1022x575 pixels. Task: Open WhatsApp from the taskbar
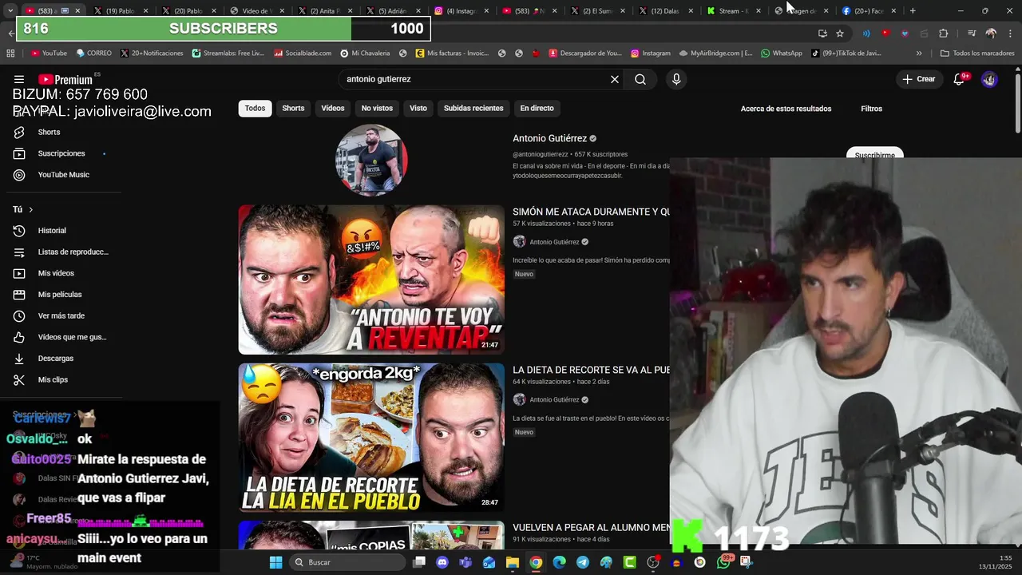tap(723, 562)
